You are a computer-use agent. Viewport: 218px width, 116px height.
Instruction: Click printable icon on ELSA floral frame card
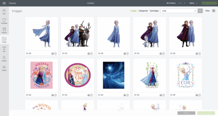(197, 95)
